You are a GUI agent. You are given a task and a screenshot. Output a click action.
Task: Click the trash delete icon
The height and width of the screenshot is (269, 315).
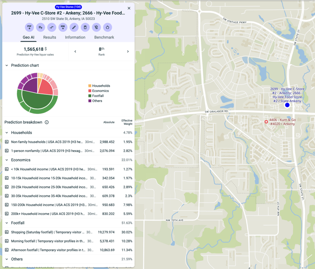tap(85, 27)
